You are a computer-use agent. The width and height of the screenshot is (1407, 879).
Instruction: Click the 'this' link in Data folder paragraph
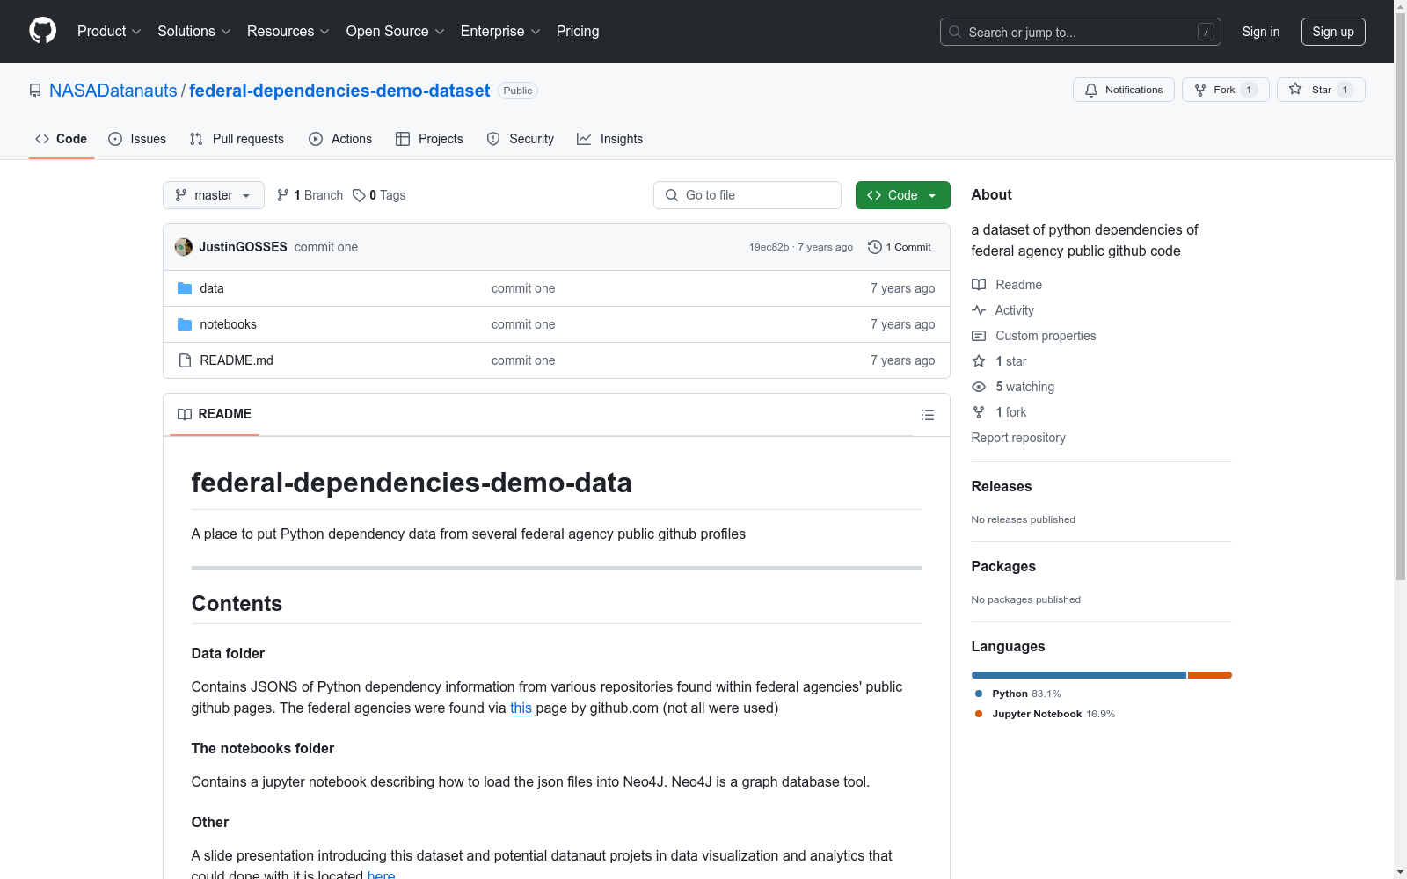(521, 708)
